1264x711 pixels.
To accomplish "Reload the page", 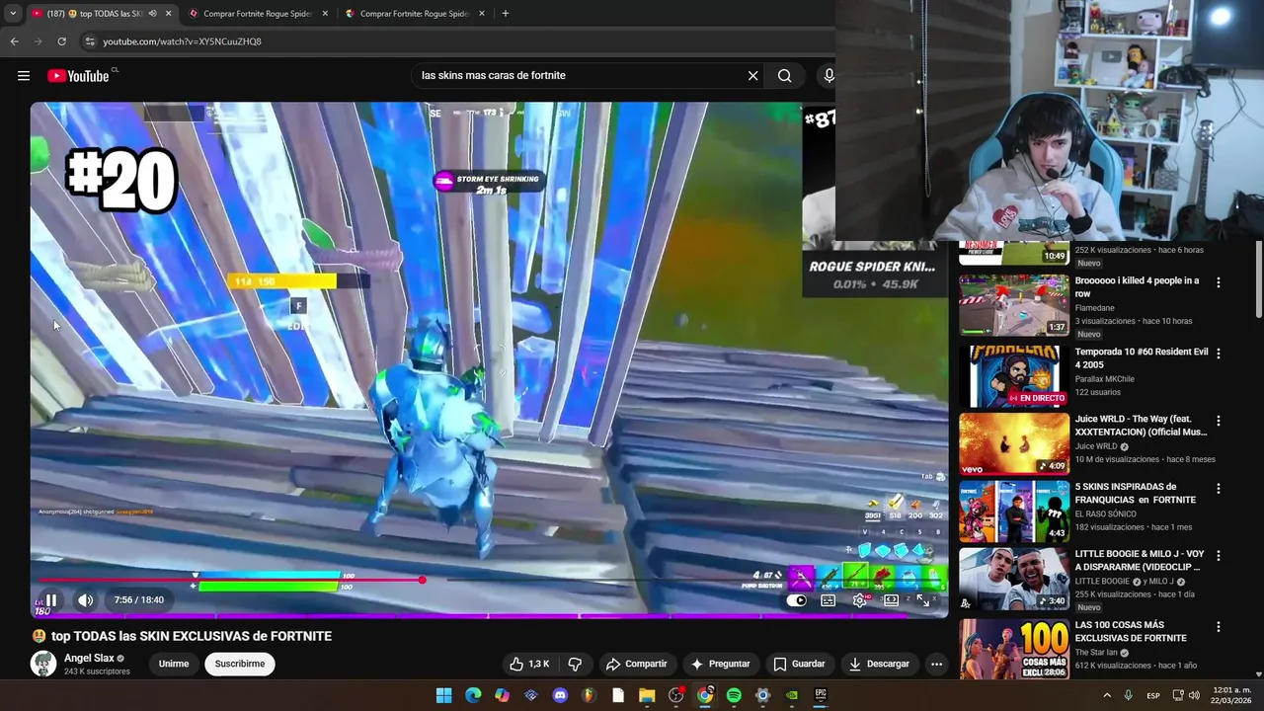I will pos(61,41).
